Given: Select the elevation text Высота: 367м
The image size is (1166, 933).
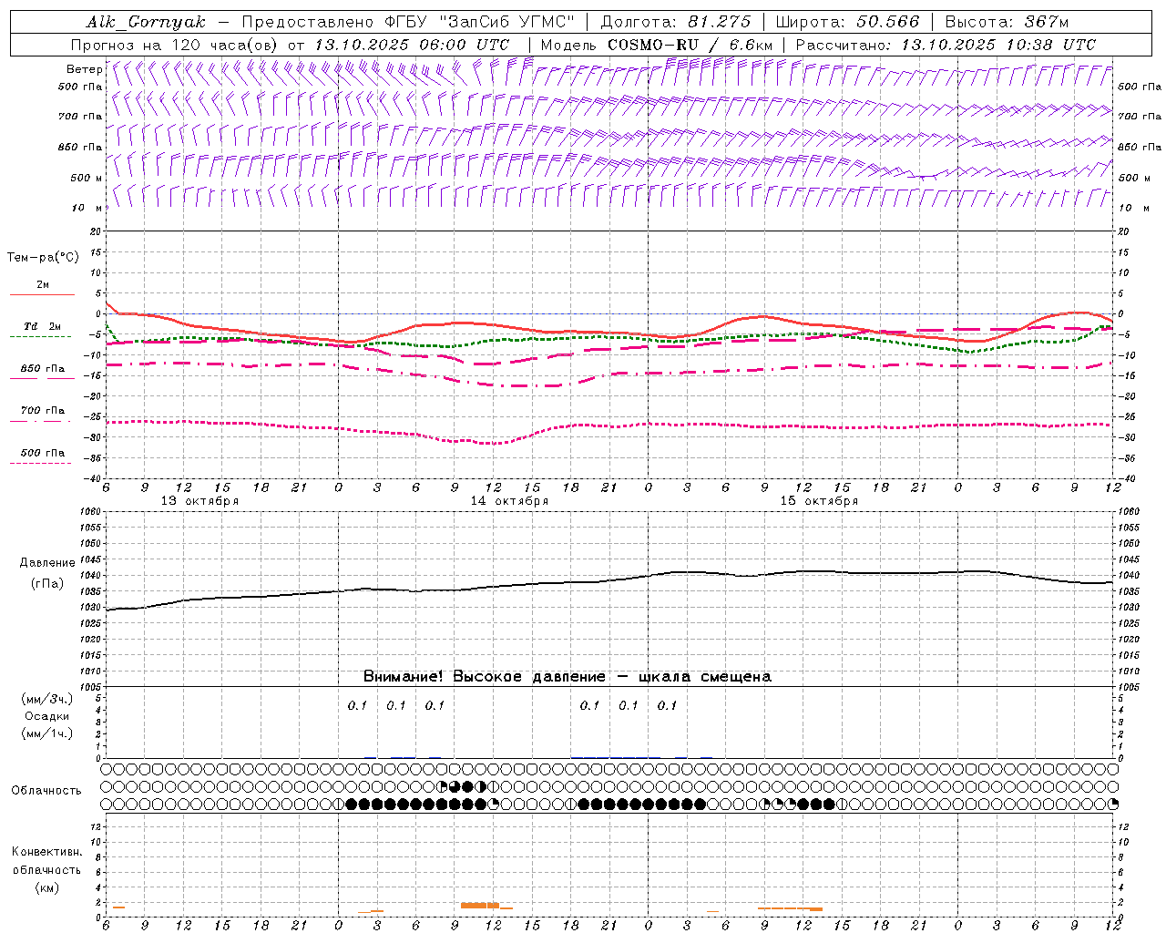Looking at the screenshot, I should point(1007,22).
